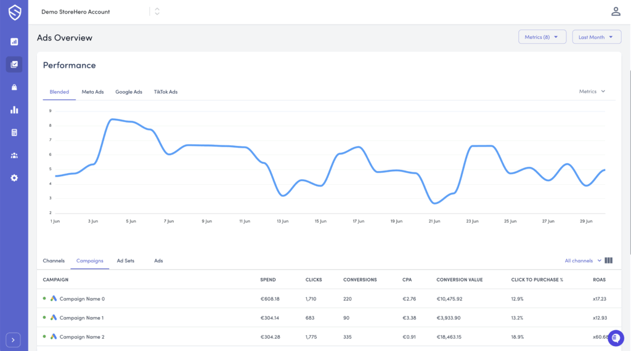Viewport: 631px width, 351px height.
Task: Click the user profile icon
Action: (x=615, y=12)
